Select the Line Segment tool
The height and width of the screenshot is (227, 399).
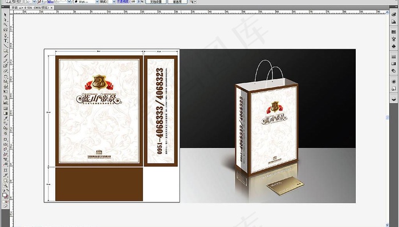[x=5, y=46]
